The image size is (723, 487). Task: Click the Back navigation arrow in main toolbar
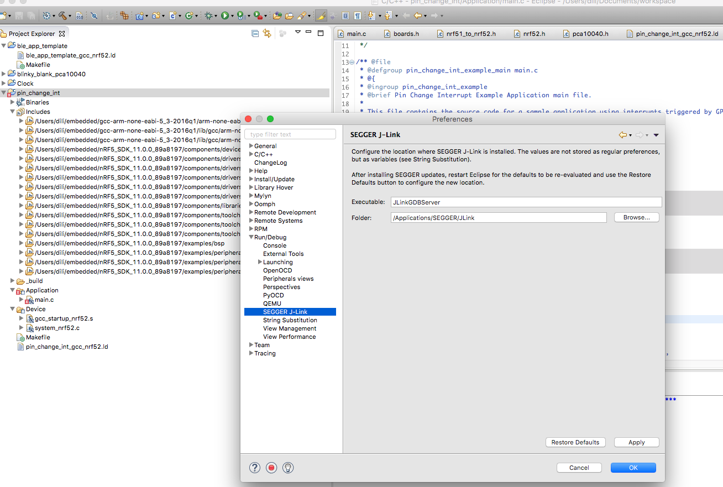click(x=418, y=16)
